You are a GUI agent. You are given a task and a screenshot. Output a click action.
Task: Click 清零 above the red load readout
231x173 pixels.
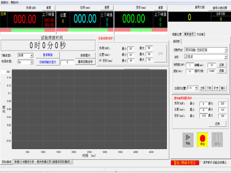49,8
